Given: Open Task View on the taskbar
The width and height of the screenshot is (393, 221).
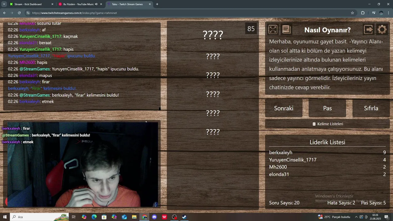Looking at the screenshot, I should pos(74,217).
